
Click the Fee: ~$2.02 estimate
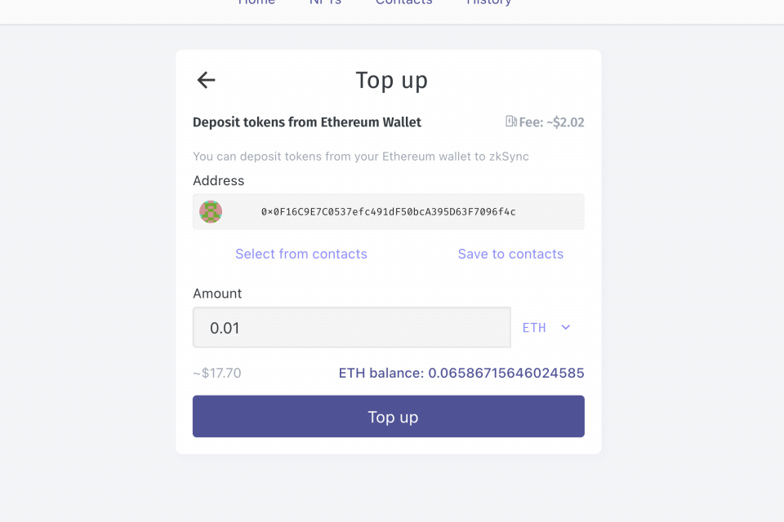pyautogui.click(x=551, y=122)
